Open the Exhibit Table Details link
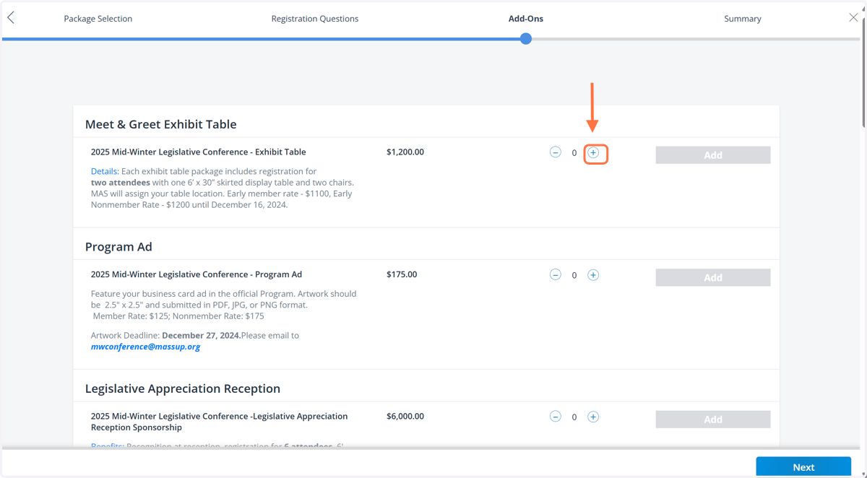The width and height of the screenshot is (867, 478). coord(104,172)
